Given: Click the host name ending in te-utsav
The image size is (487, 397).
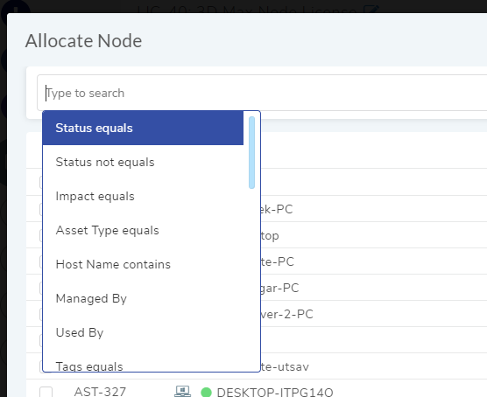Looking at the screenshot, I should pos(285,366).
